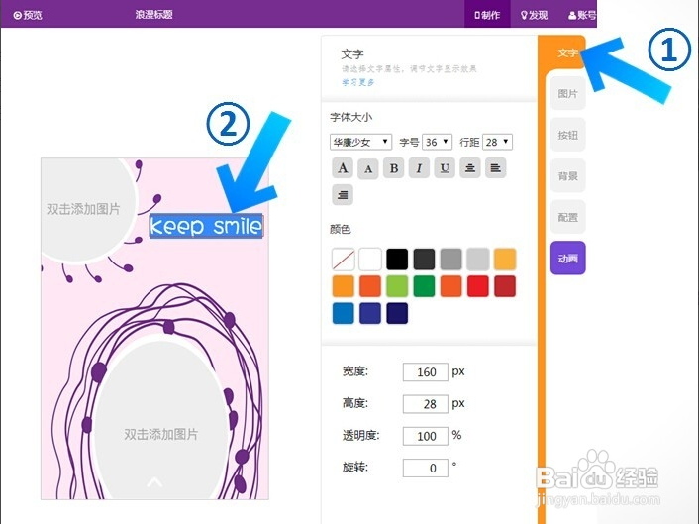The width and height of the screenshot is (699, 524).
Task: Open the font family dropdown 华康少女
Action: click(360, 142)
